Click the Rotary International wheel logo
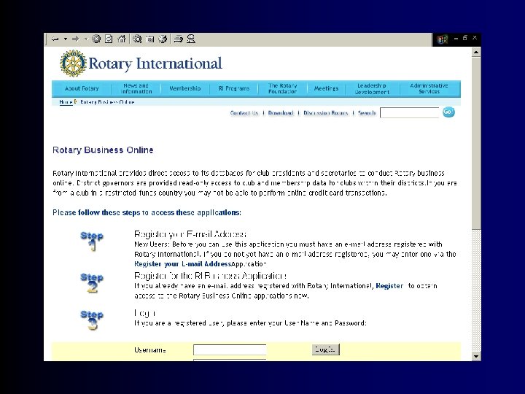The image size is (525, 394). pos(73,63)
